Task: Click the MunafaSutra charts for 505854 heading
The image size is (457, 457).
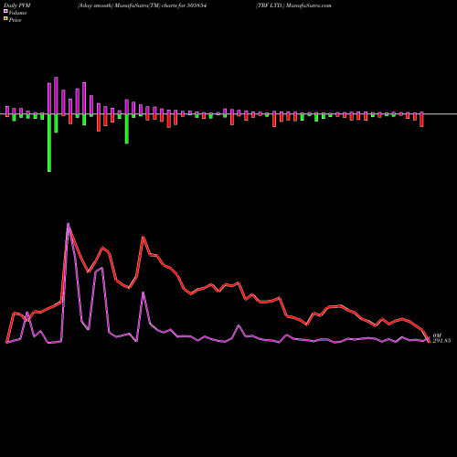Action: click(x=142, y=5)
